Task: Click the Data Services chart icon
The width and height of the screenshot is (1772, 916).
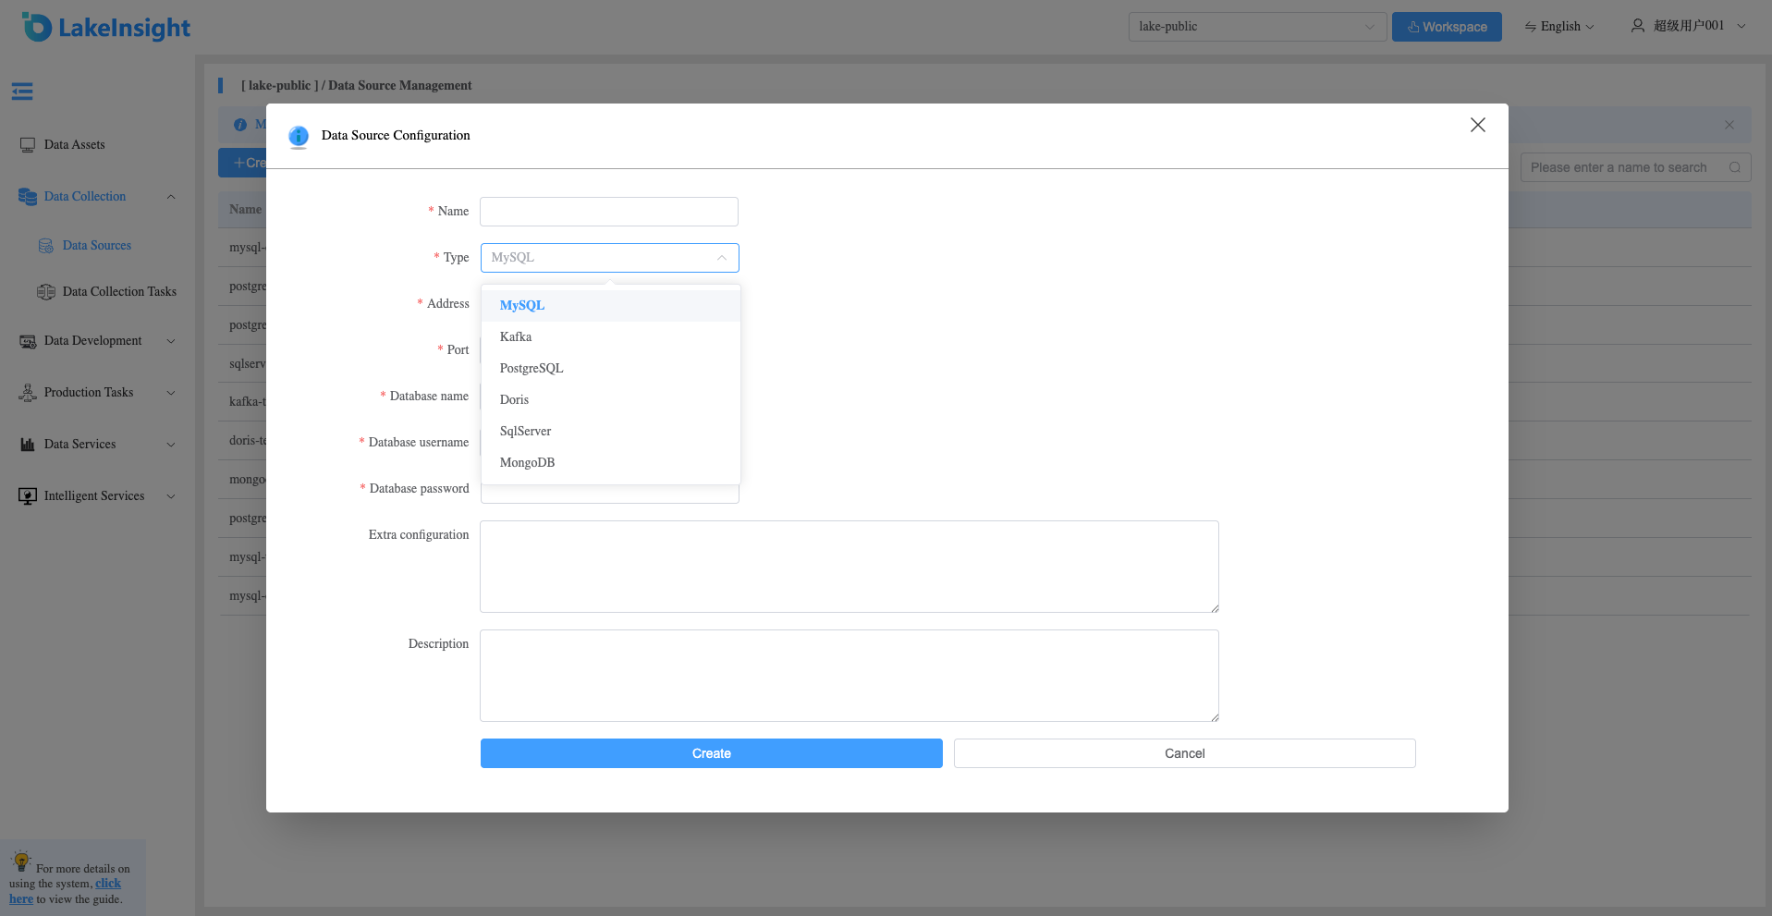Action: (x=28, y=445)
